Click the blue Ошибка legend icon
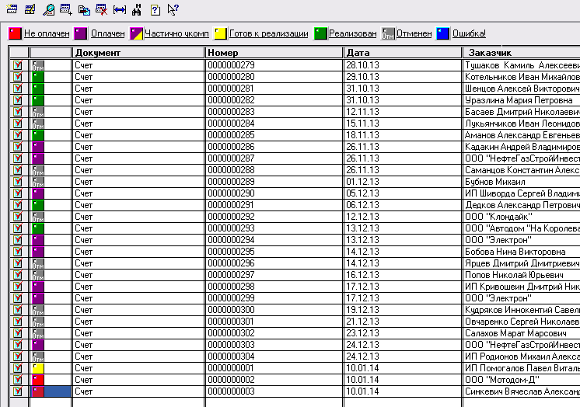Viewport: 580px width, 407px height. point(442,33)
